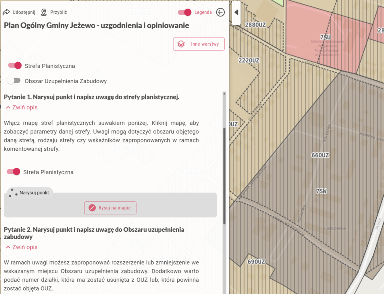The image size is (384, 294).
Task: Disable the top Strefa Planistyczna switch
Action: click(15, 65)
